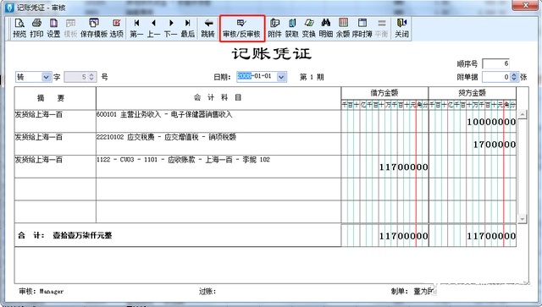This screenshot has height=307, width=542.
Task: Open 余额 balance icon
Action: (x=343, y=28)
